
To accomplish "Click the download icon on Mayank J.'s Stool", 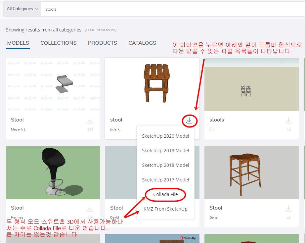I will coord(90,121).
